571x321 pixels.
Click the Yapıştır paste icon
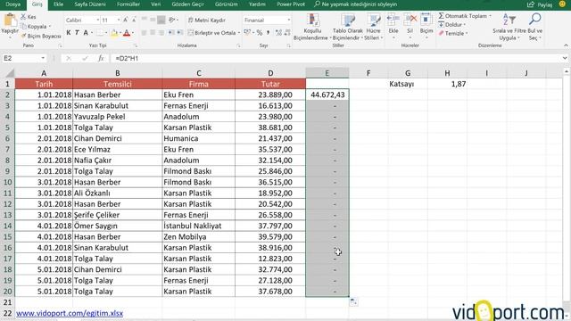10,21
